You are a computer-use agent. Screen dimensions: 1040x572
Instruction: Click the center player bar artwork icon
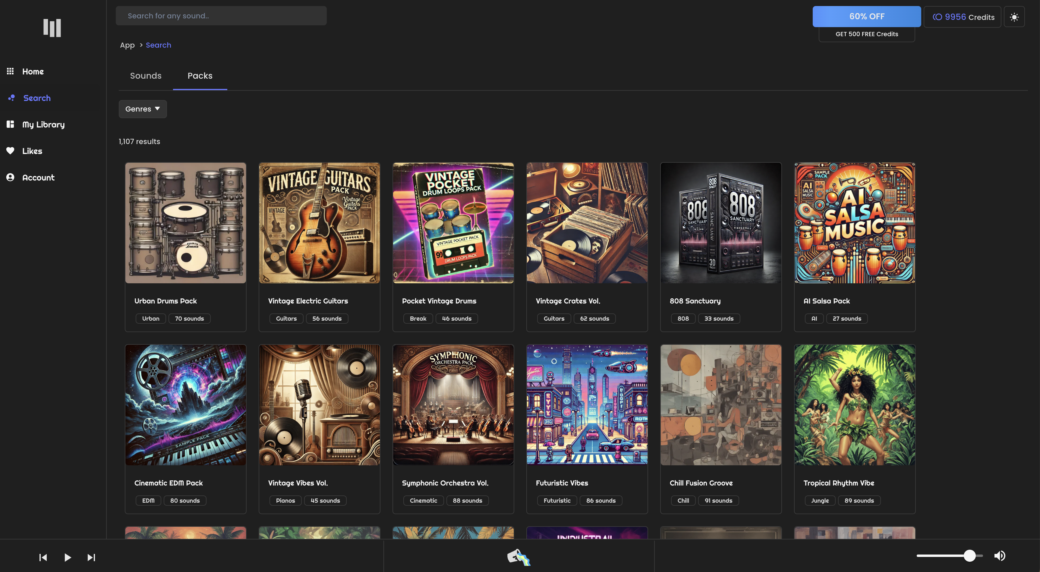click(518, 557)
